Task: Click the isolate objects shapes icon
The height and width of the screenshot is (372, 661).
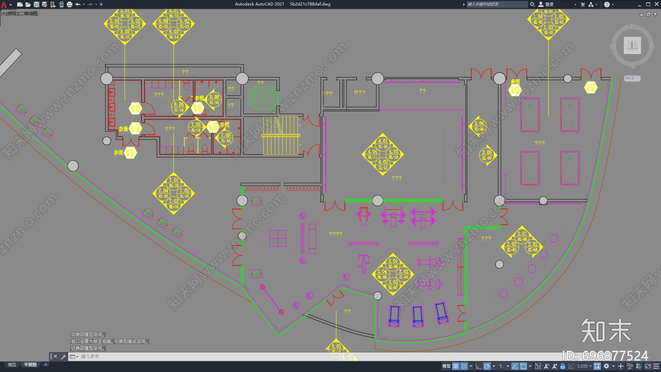Action: point(630,366)
